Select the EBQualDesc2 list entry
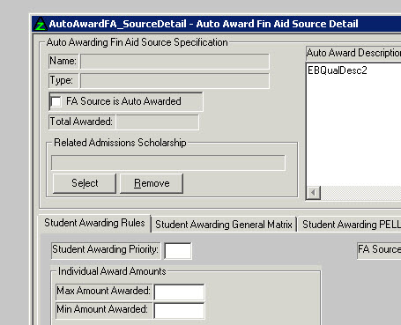The height and width of the screenshot is (325, 401). tap(338, 70)
